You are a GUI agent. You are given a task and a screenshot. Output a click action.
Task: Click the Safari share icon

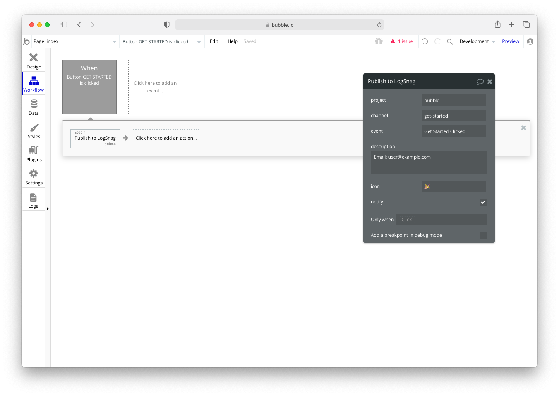coord(497,24)
